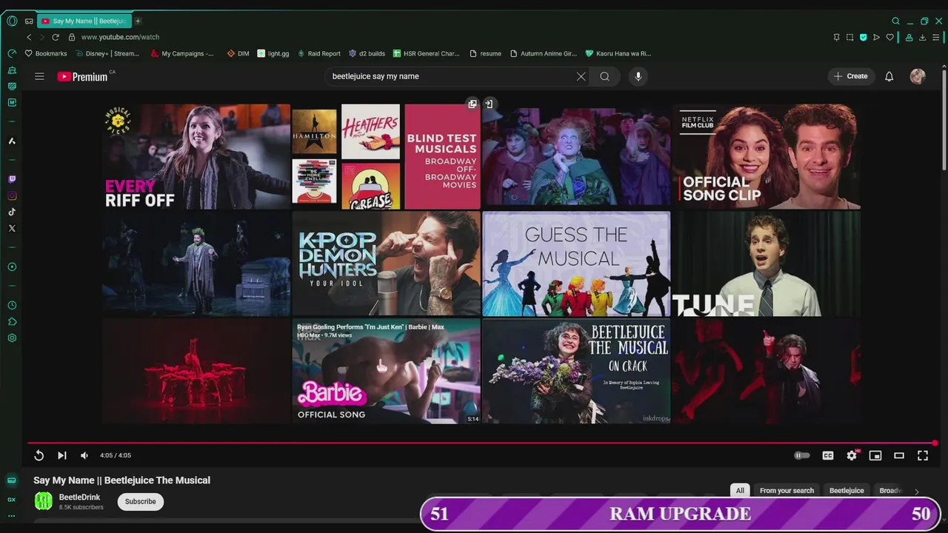
Task: Play Guess The Musical suggested video
Action: tap(576, 264)
